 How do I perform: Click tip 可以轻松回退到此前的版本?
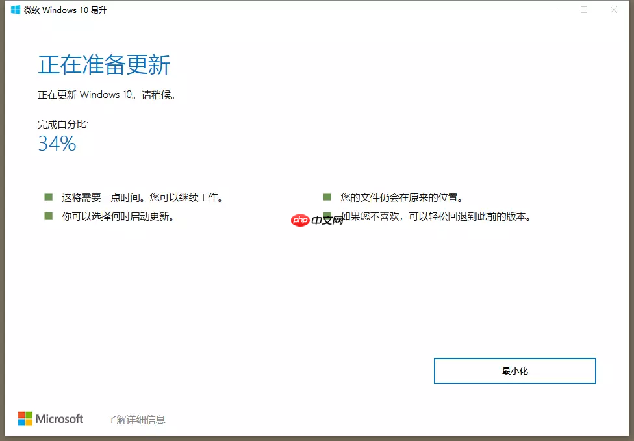point(435,218)
